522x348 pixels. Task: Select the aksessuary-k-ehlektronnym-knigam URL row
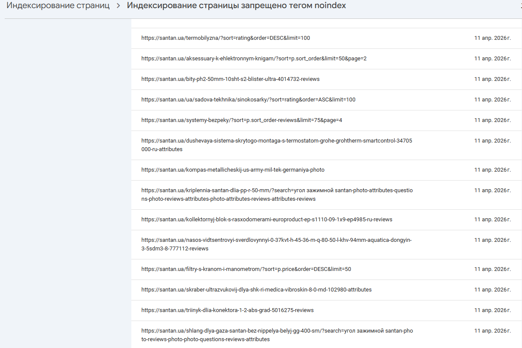pyautogui.click(x=326, y=59)
